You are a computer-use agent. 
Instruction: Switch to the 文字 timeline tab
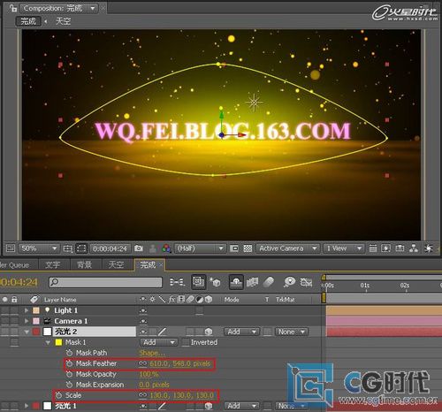(x=53, y=265)
